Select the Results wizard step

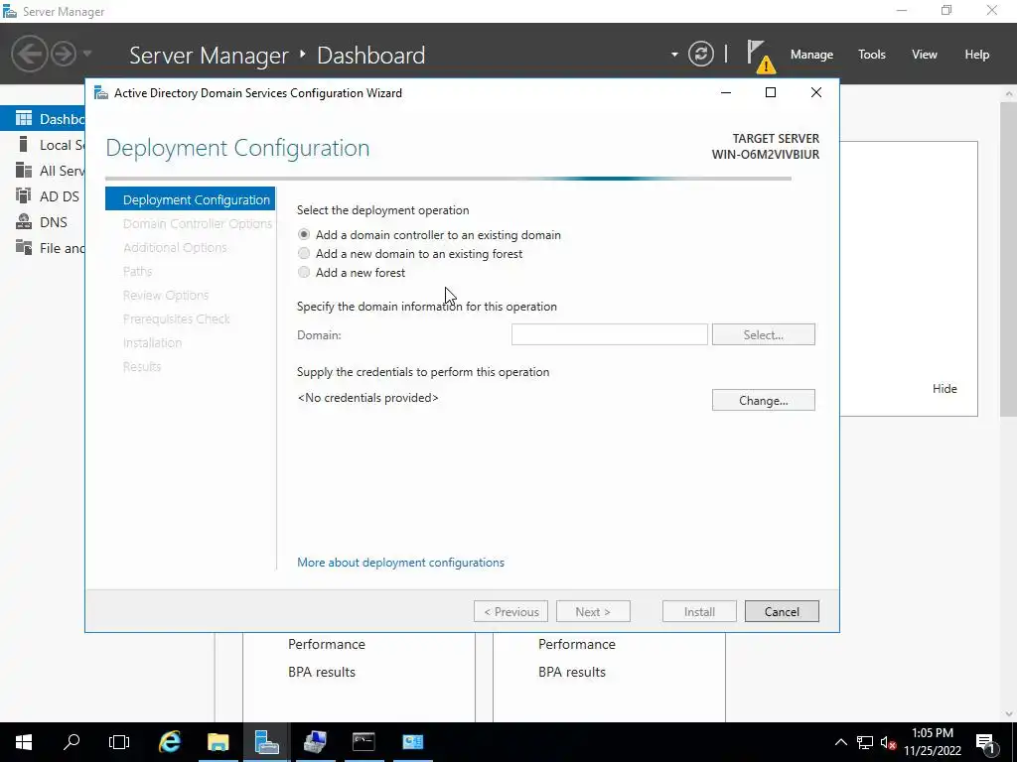(142, 367)
